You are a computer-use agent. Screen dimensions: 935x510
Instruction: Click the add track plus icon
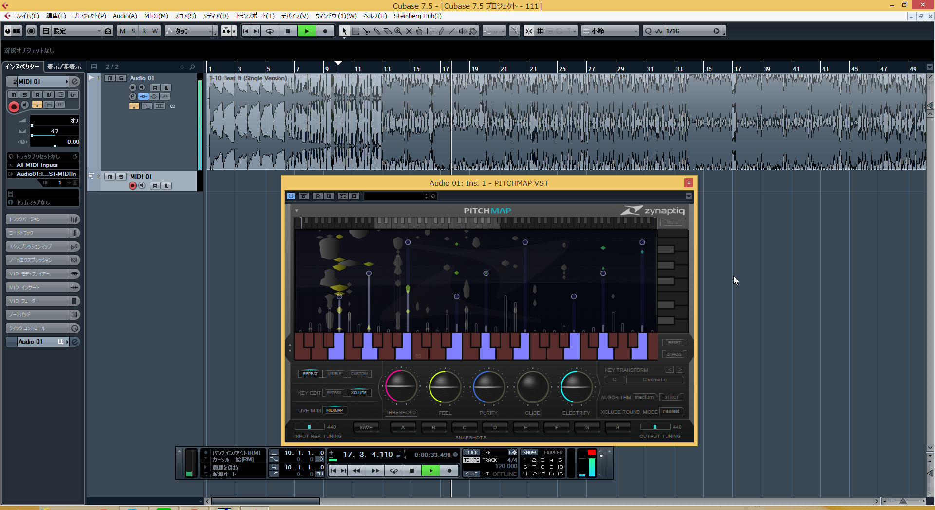click(x=182, y=67)
